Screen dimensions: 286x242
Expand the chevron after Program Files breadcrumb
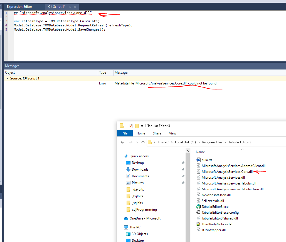[225, 142]
